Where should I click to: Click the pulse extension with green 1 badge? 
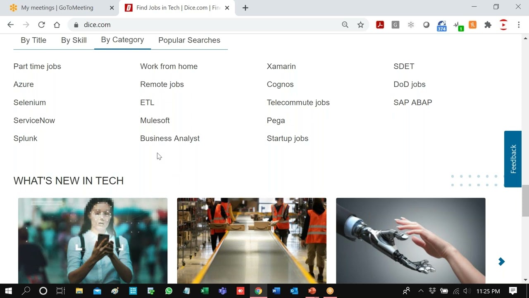coord(458,26)
